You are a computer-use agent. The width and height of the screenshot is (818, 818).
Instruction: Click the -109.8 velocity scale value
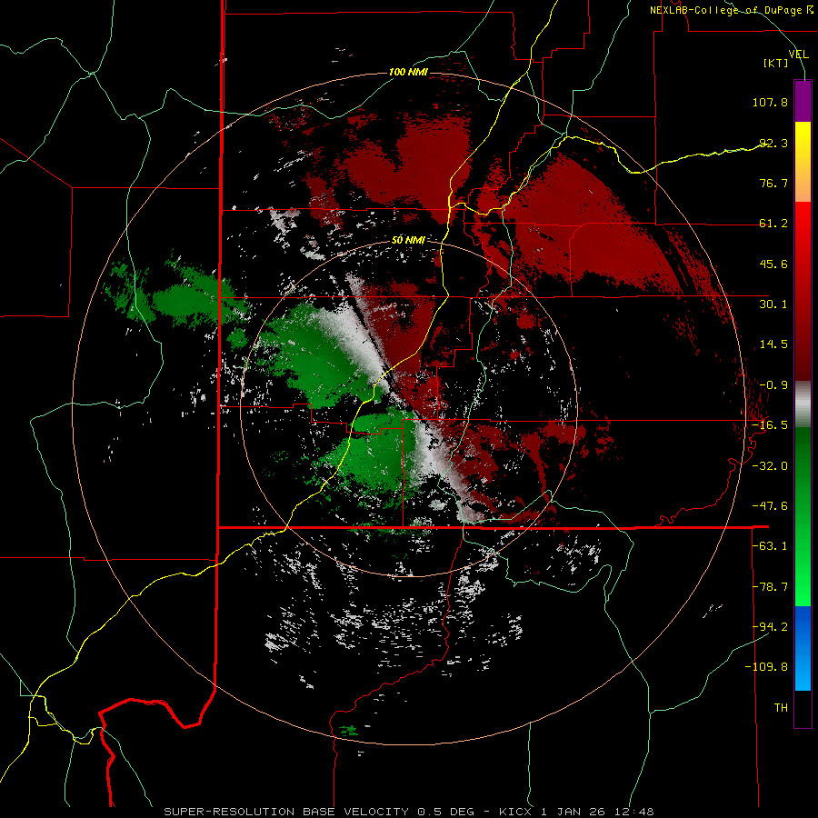[x=766, y=667]
